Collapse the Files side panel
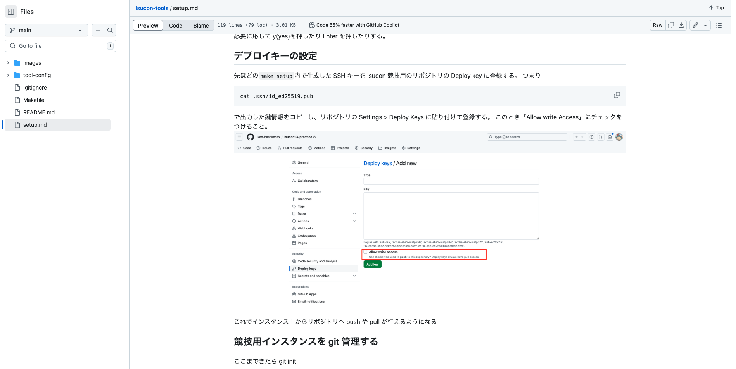 click(10, 11)
